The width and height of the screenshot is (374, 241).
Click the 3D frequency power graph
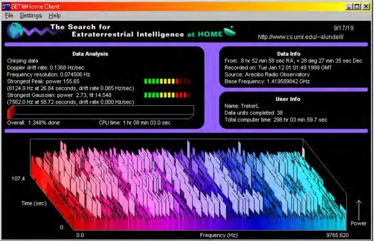click(189, 184)
